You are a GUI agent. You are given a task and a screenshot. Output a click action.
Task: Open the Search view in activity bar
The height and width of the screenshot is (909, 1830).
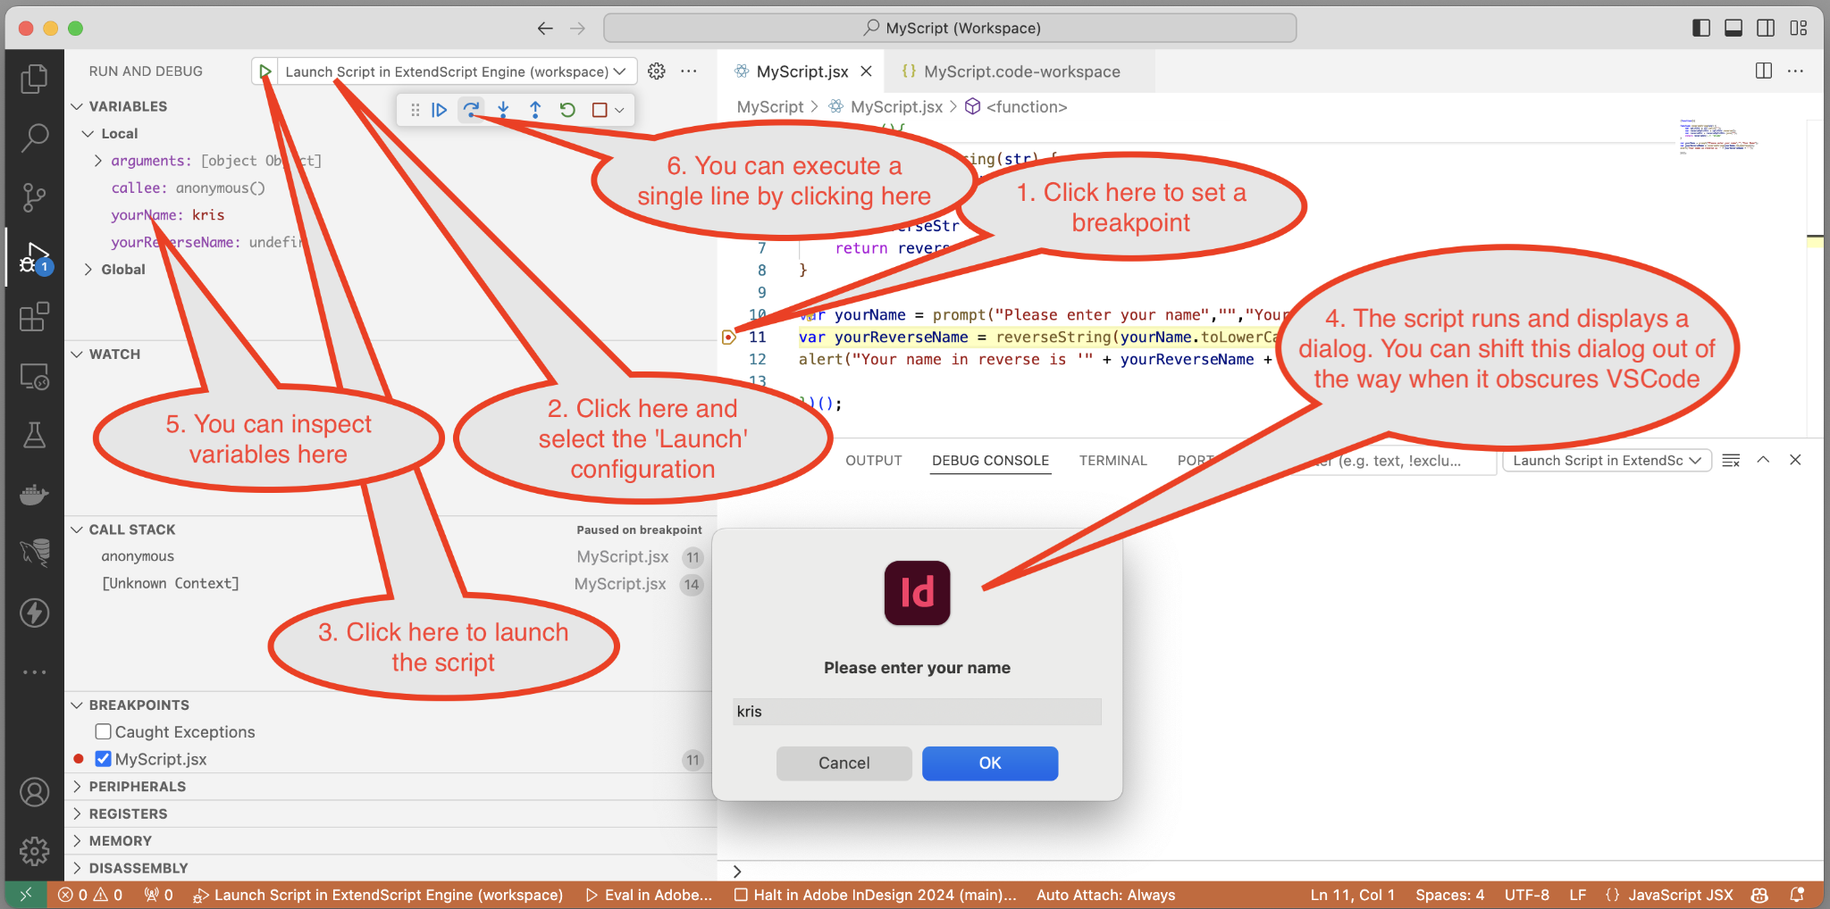pos(34,138)
